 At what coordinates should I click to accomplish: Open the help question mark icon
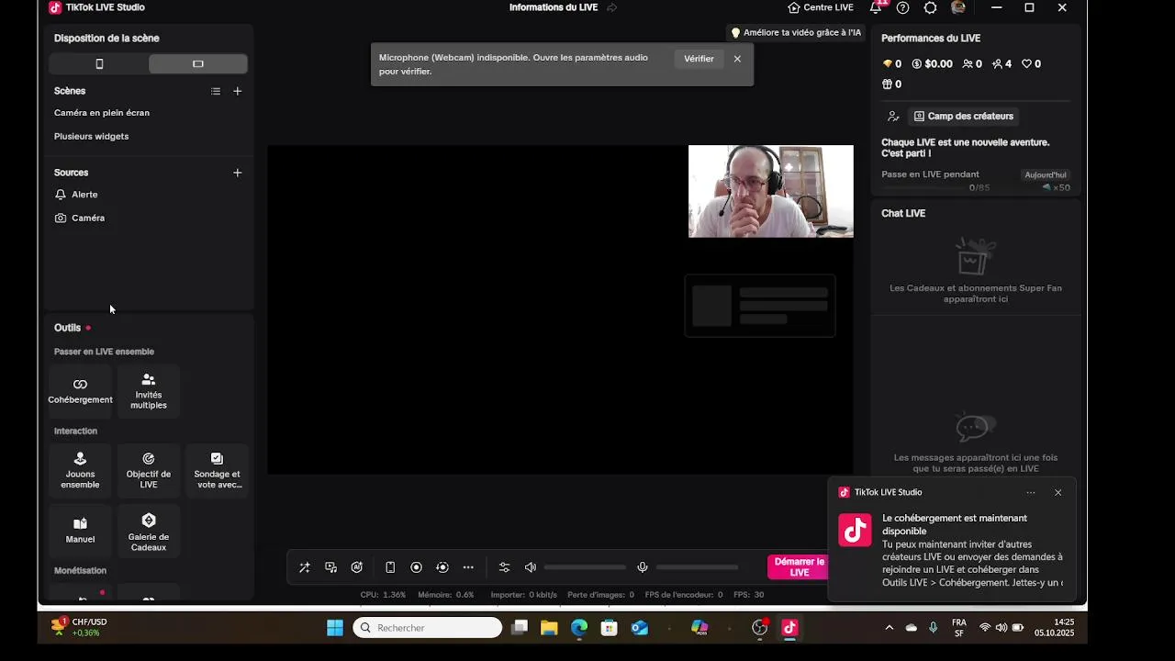(903, 7)
